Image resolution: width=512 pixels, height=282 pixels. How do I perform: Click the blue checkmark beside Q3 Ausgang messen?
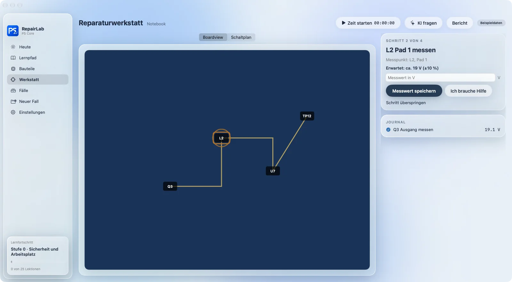[x=388, y=130]
